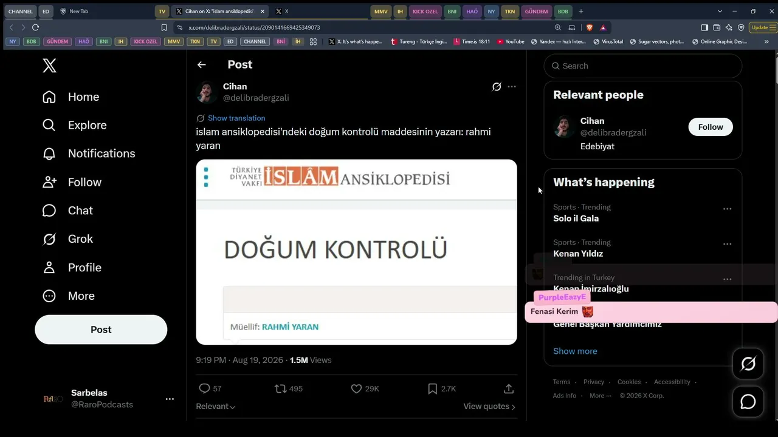
Task: Go to Home in the X sidebar
Action: point(71,97)
